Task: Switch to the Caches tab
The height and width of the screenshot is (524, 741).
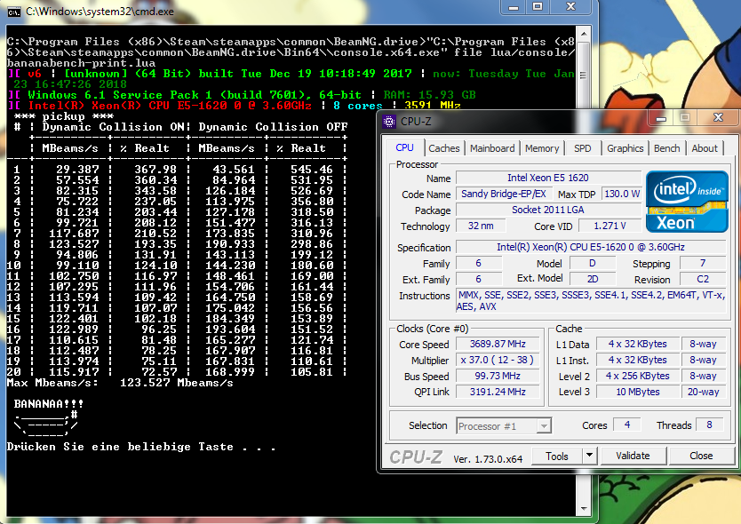Action: coord(444,148)
